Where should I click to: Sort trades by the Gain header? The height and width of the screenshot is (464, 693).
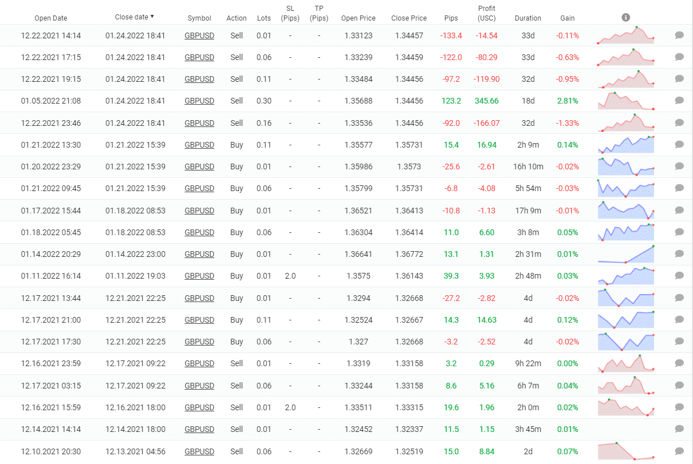tap(568, 18)
